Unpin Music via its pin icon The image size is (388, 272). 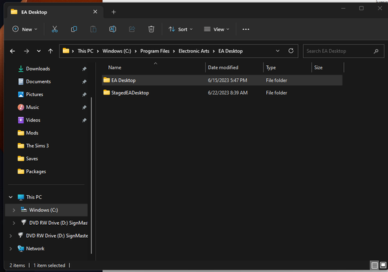[84, 107]
